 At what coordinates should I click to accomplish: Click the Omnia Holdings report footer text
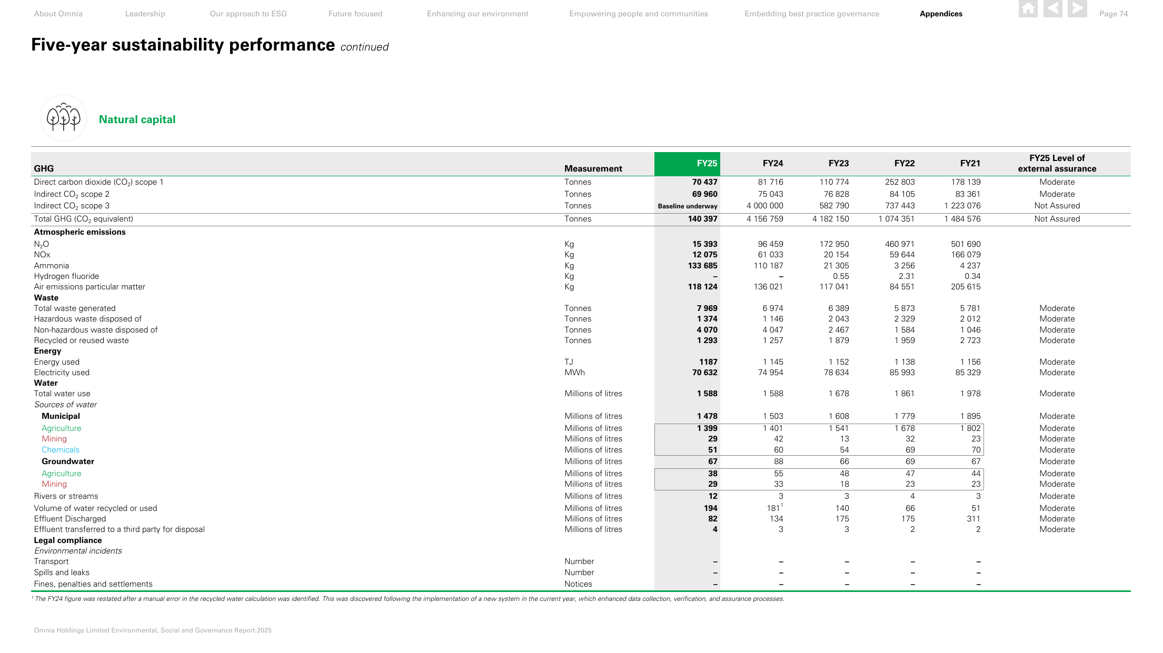tap(153, 630)
